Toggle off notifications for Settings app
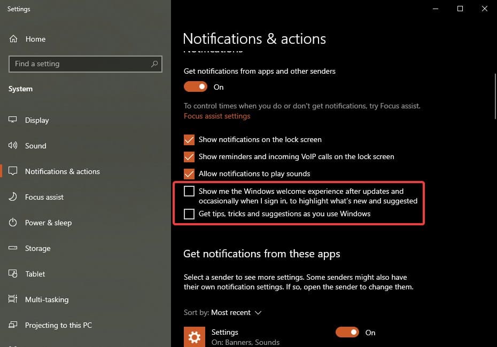Screen dimensions: 497x347 click(x=347, y=332)
